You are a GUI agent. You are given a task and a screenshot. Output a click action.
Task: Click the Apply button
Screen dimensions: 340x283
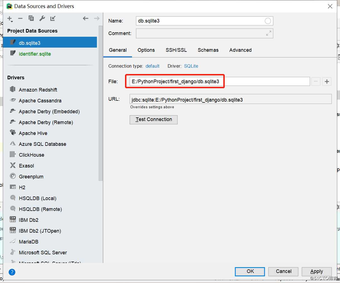coord(317,272)
